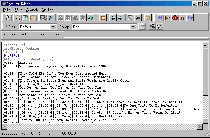Viewport: 210px width, 138px height.
Task: Click the http://kite.zzdevelop.com line
Action: click(x=28, y=59)
